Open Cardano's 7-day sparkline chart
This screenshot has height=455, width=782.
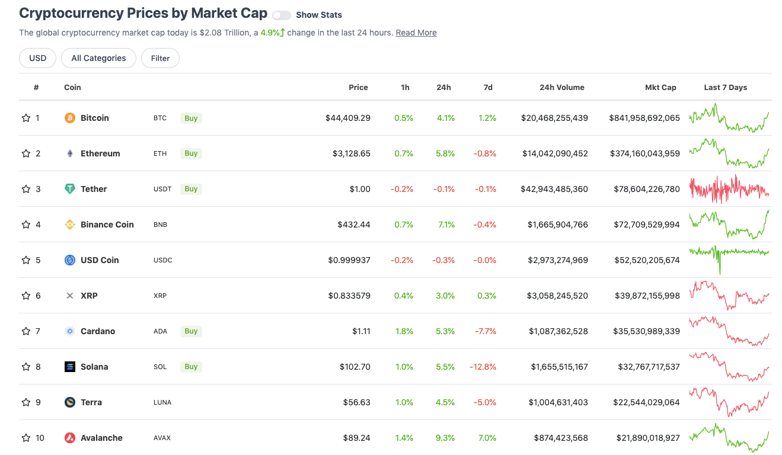pyautogui.click(x=729, y=331)
